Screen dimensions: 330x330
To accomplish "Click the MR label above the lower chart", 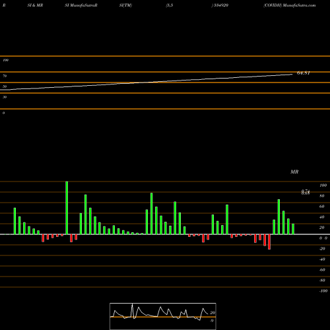I will point(294,172).
